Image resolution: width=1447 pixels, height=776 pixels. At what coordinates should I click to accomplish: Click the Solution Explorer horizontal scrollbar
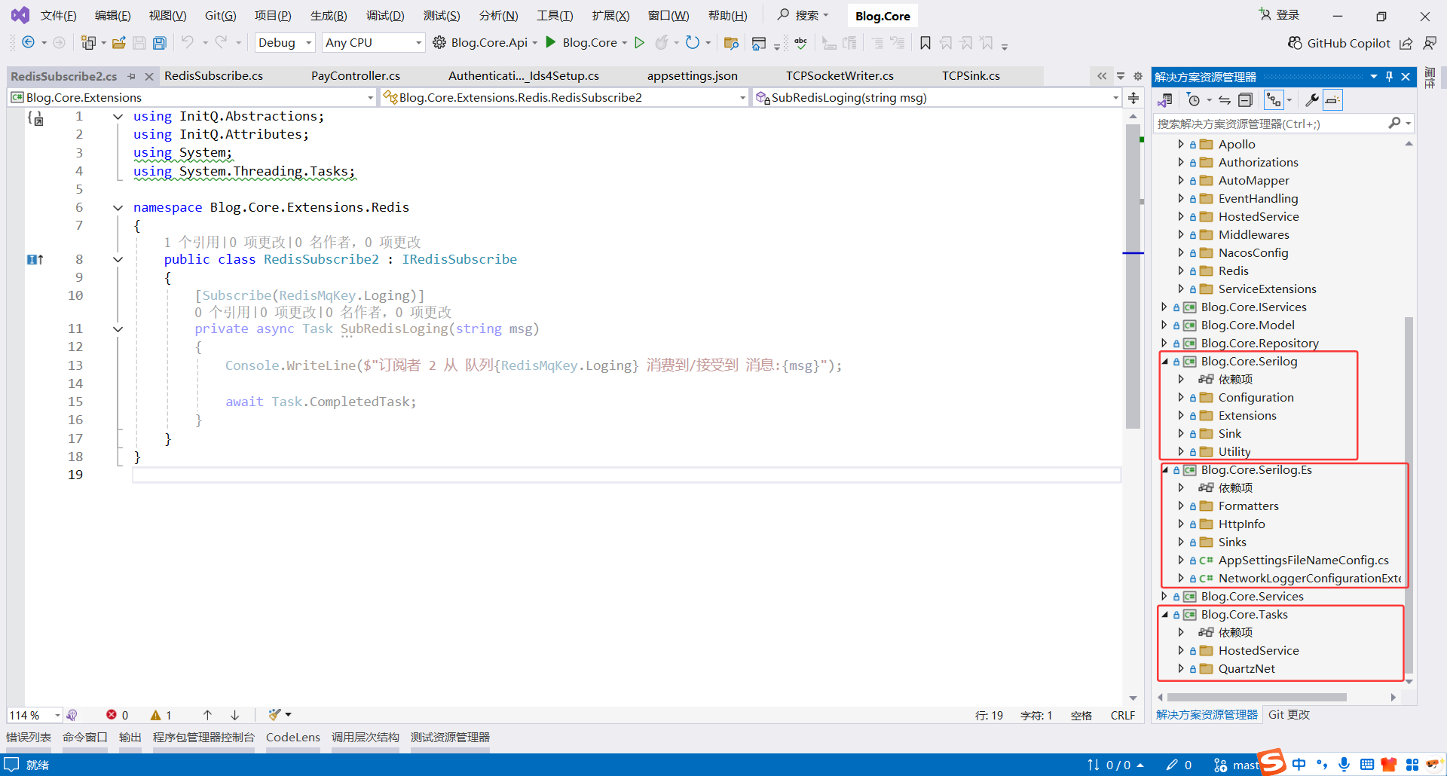(x=1256, y=698)
